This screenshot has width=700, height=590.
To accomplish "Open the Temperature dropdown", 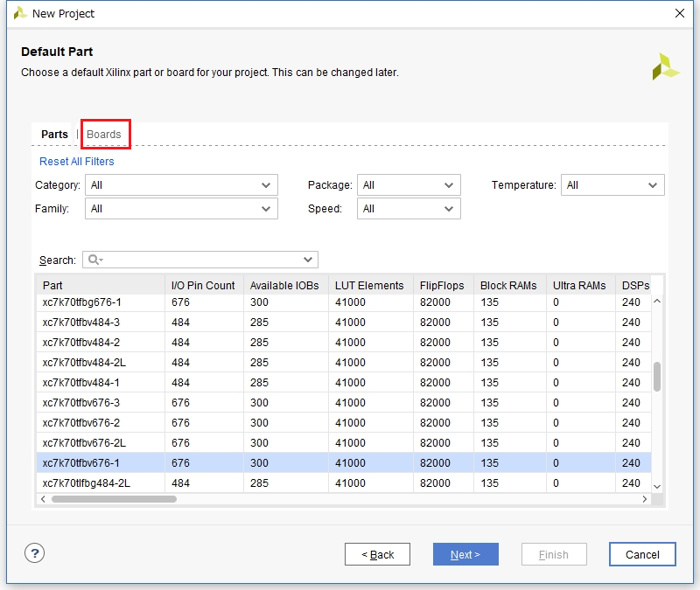I will 612,185.
